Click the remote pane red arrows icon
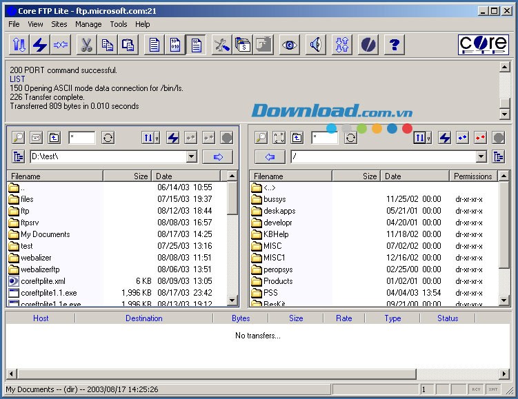This screenshot has width=518, height=399. tap(480, 138)
